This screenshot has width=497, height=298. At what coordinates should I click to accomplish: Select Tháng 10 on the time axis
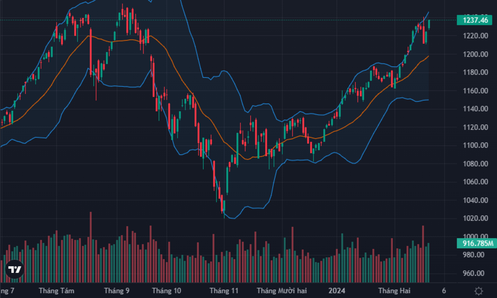point(167,291)
